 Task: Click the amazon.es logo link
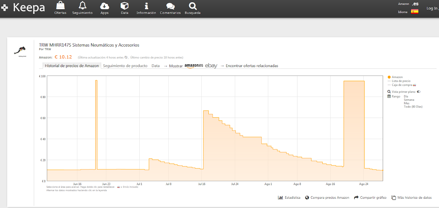click(194, 66)
